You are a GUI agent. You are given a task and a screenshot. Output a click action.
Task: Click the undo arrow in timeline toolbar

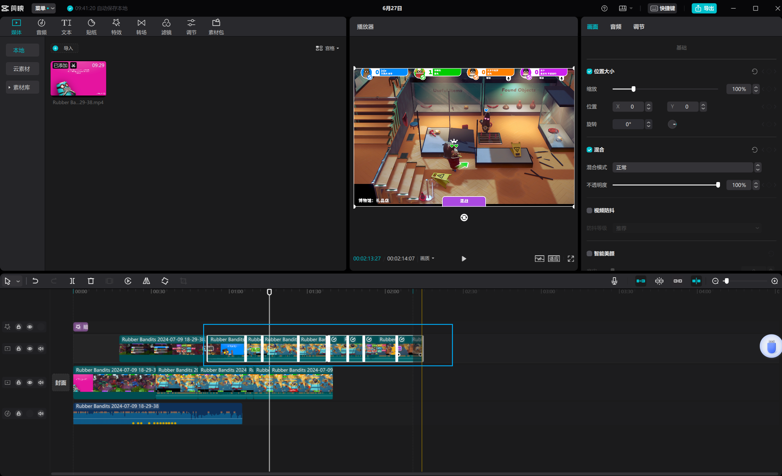(35, 281)
